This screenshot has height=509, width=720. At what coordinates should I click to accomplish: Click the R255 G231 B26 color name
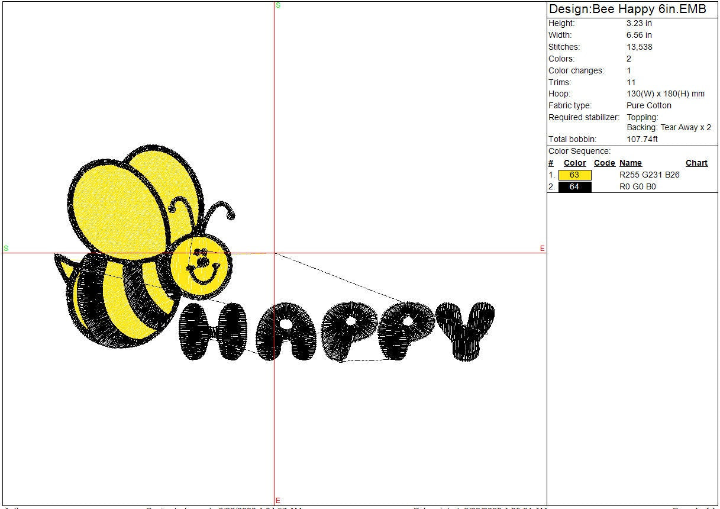pyautogui.click(x=649, y=175)
